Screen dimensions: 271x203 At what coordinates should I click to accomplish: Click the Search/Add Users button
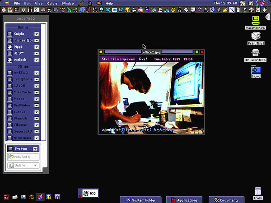pyautogui.click(x=23, y=157)
